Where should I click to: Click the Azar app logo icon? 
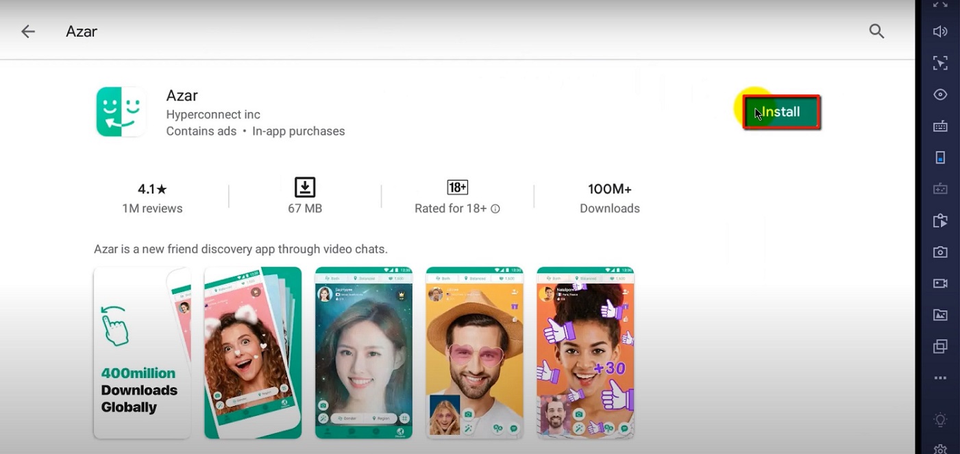pos(121,112)
